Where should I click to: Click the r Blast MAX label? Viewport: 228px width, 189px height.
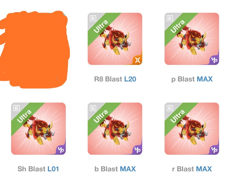pyautogui.click(x=192, y=169)
